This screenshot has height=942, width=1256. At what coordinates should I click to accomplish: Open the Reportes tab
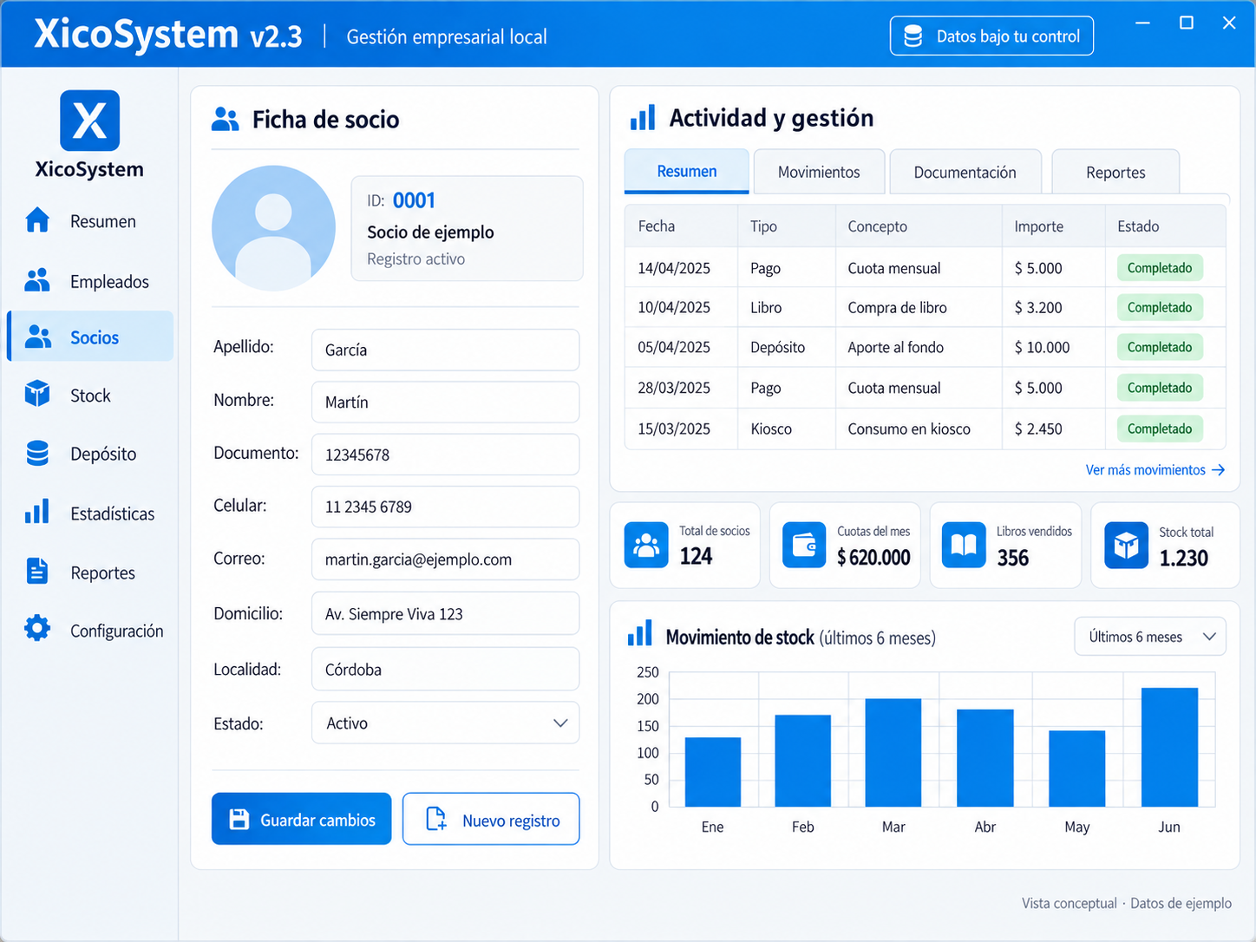pyautogui.click(x=1115, y=172)
